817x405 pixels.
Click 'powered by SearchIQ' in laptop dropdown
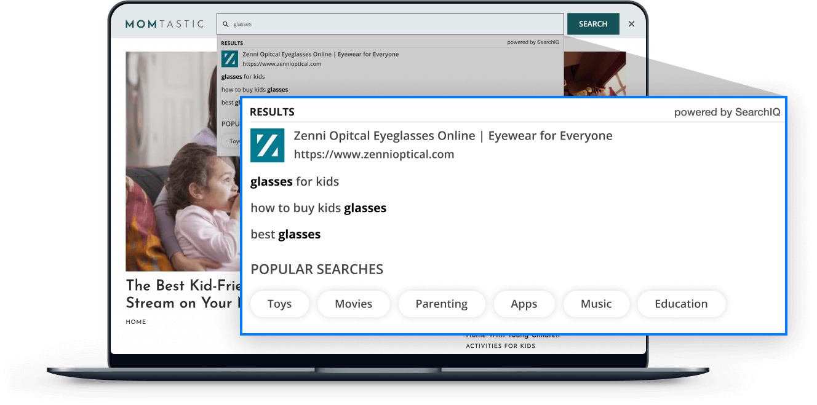tap(533, 42)
